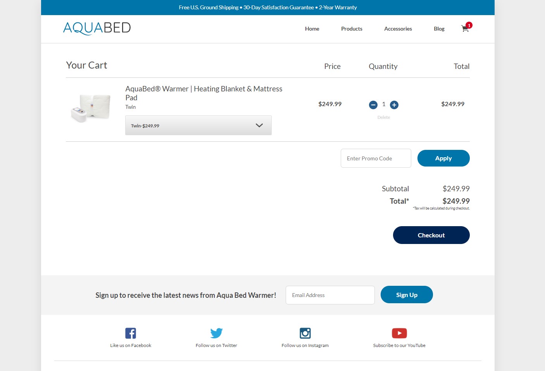Click the red cart count badge

pos(469,25)
